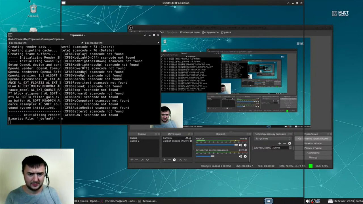
Task: Remove selected scene with minus icon
Action: [x=137, y=160]
